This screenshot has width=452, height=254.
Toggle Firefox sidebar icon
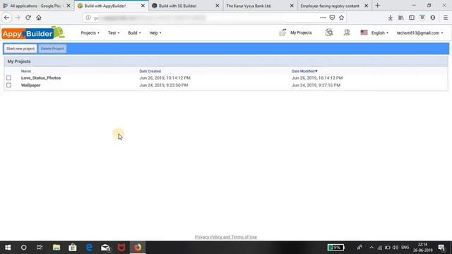(x=412, y=18)
